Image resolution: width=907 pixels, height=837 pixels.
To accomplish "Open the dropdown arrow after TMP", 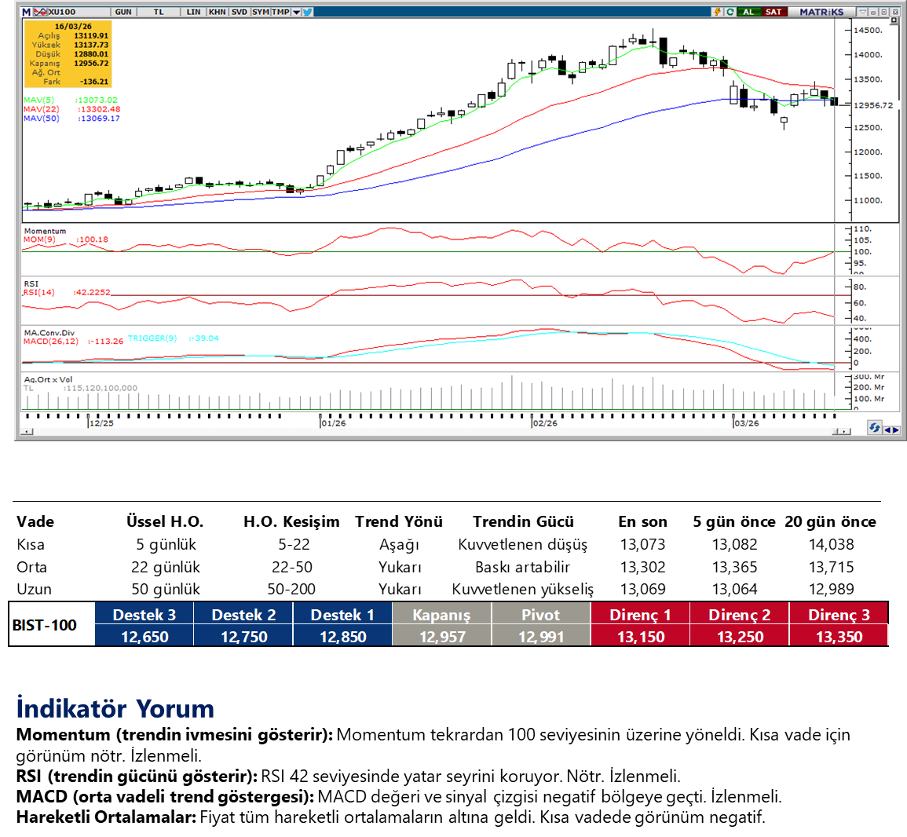I will pyautogui.click(x=296, y=12).
